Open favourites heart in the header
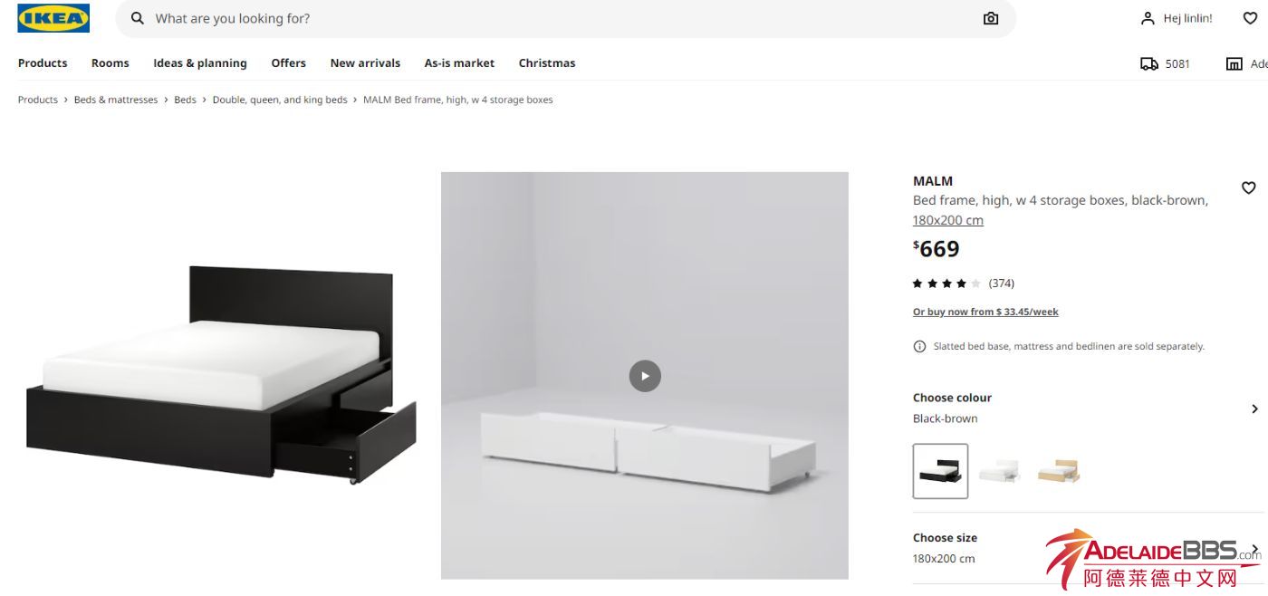 (x=1250, y=18)
